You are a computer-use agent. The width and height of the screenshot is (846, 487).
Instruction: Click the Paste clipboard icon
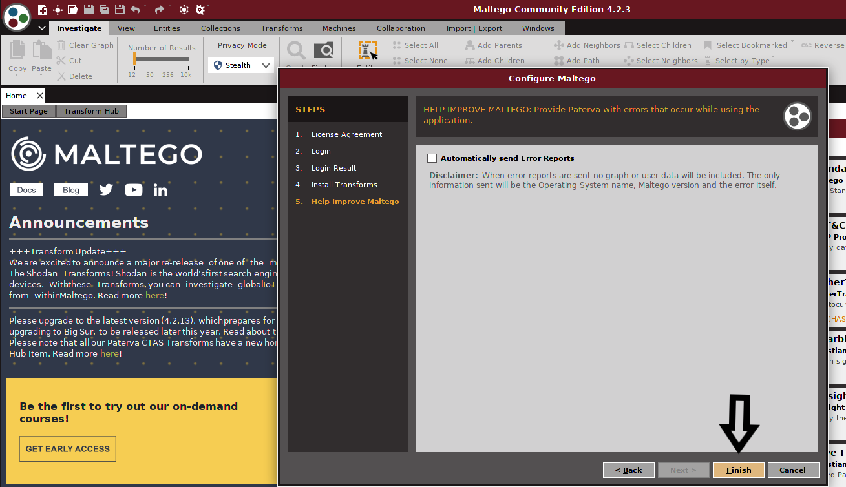pos(41,50)
